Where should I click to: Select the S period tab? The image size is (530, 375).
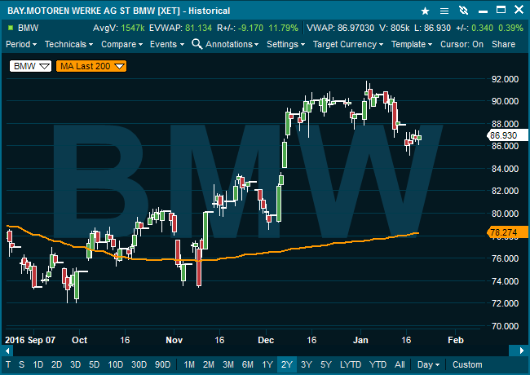[x=22, y=364]
